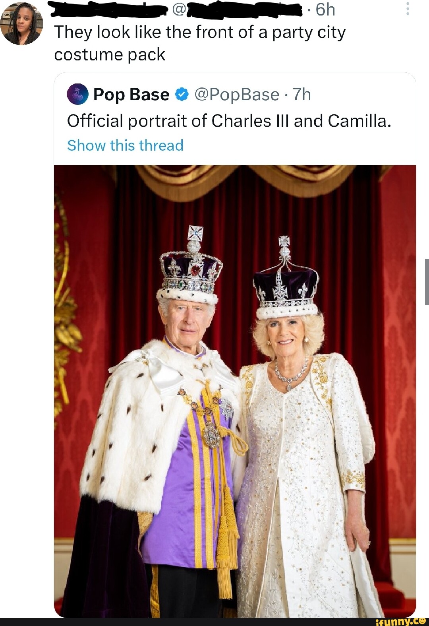The image size is (429, 626).
Task: Click the blue verified badge
Action: [182, 95]
